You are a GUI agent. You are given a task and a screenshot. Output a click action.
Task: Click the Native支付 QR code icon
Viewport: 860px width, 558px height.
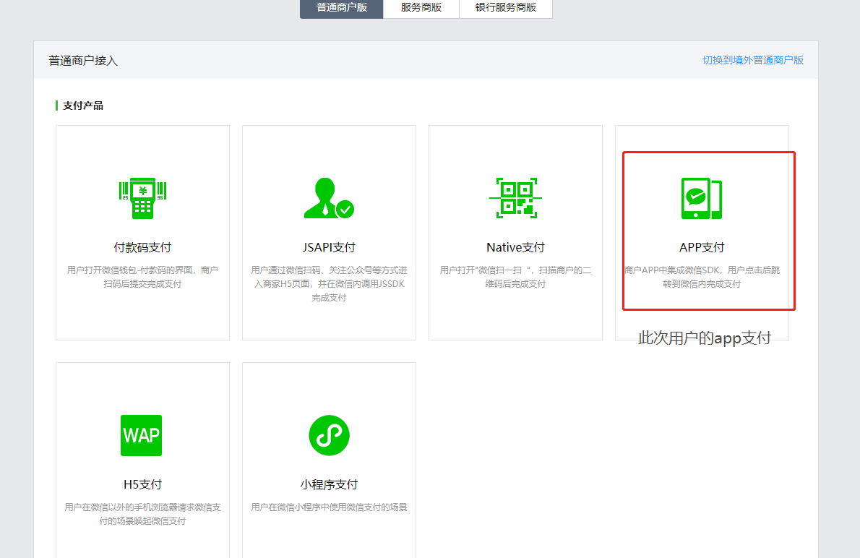coord(515,198)
